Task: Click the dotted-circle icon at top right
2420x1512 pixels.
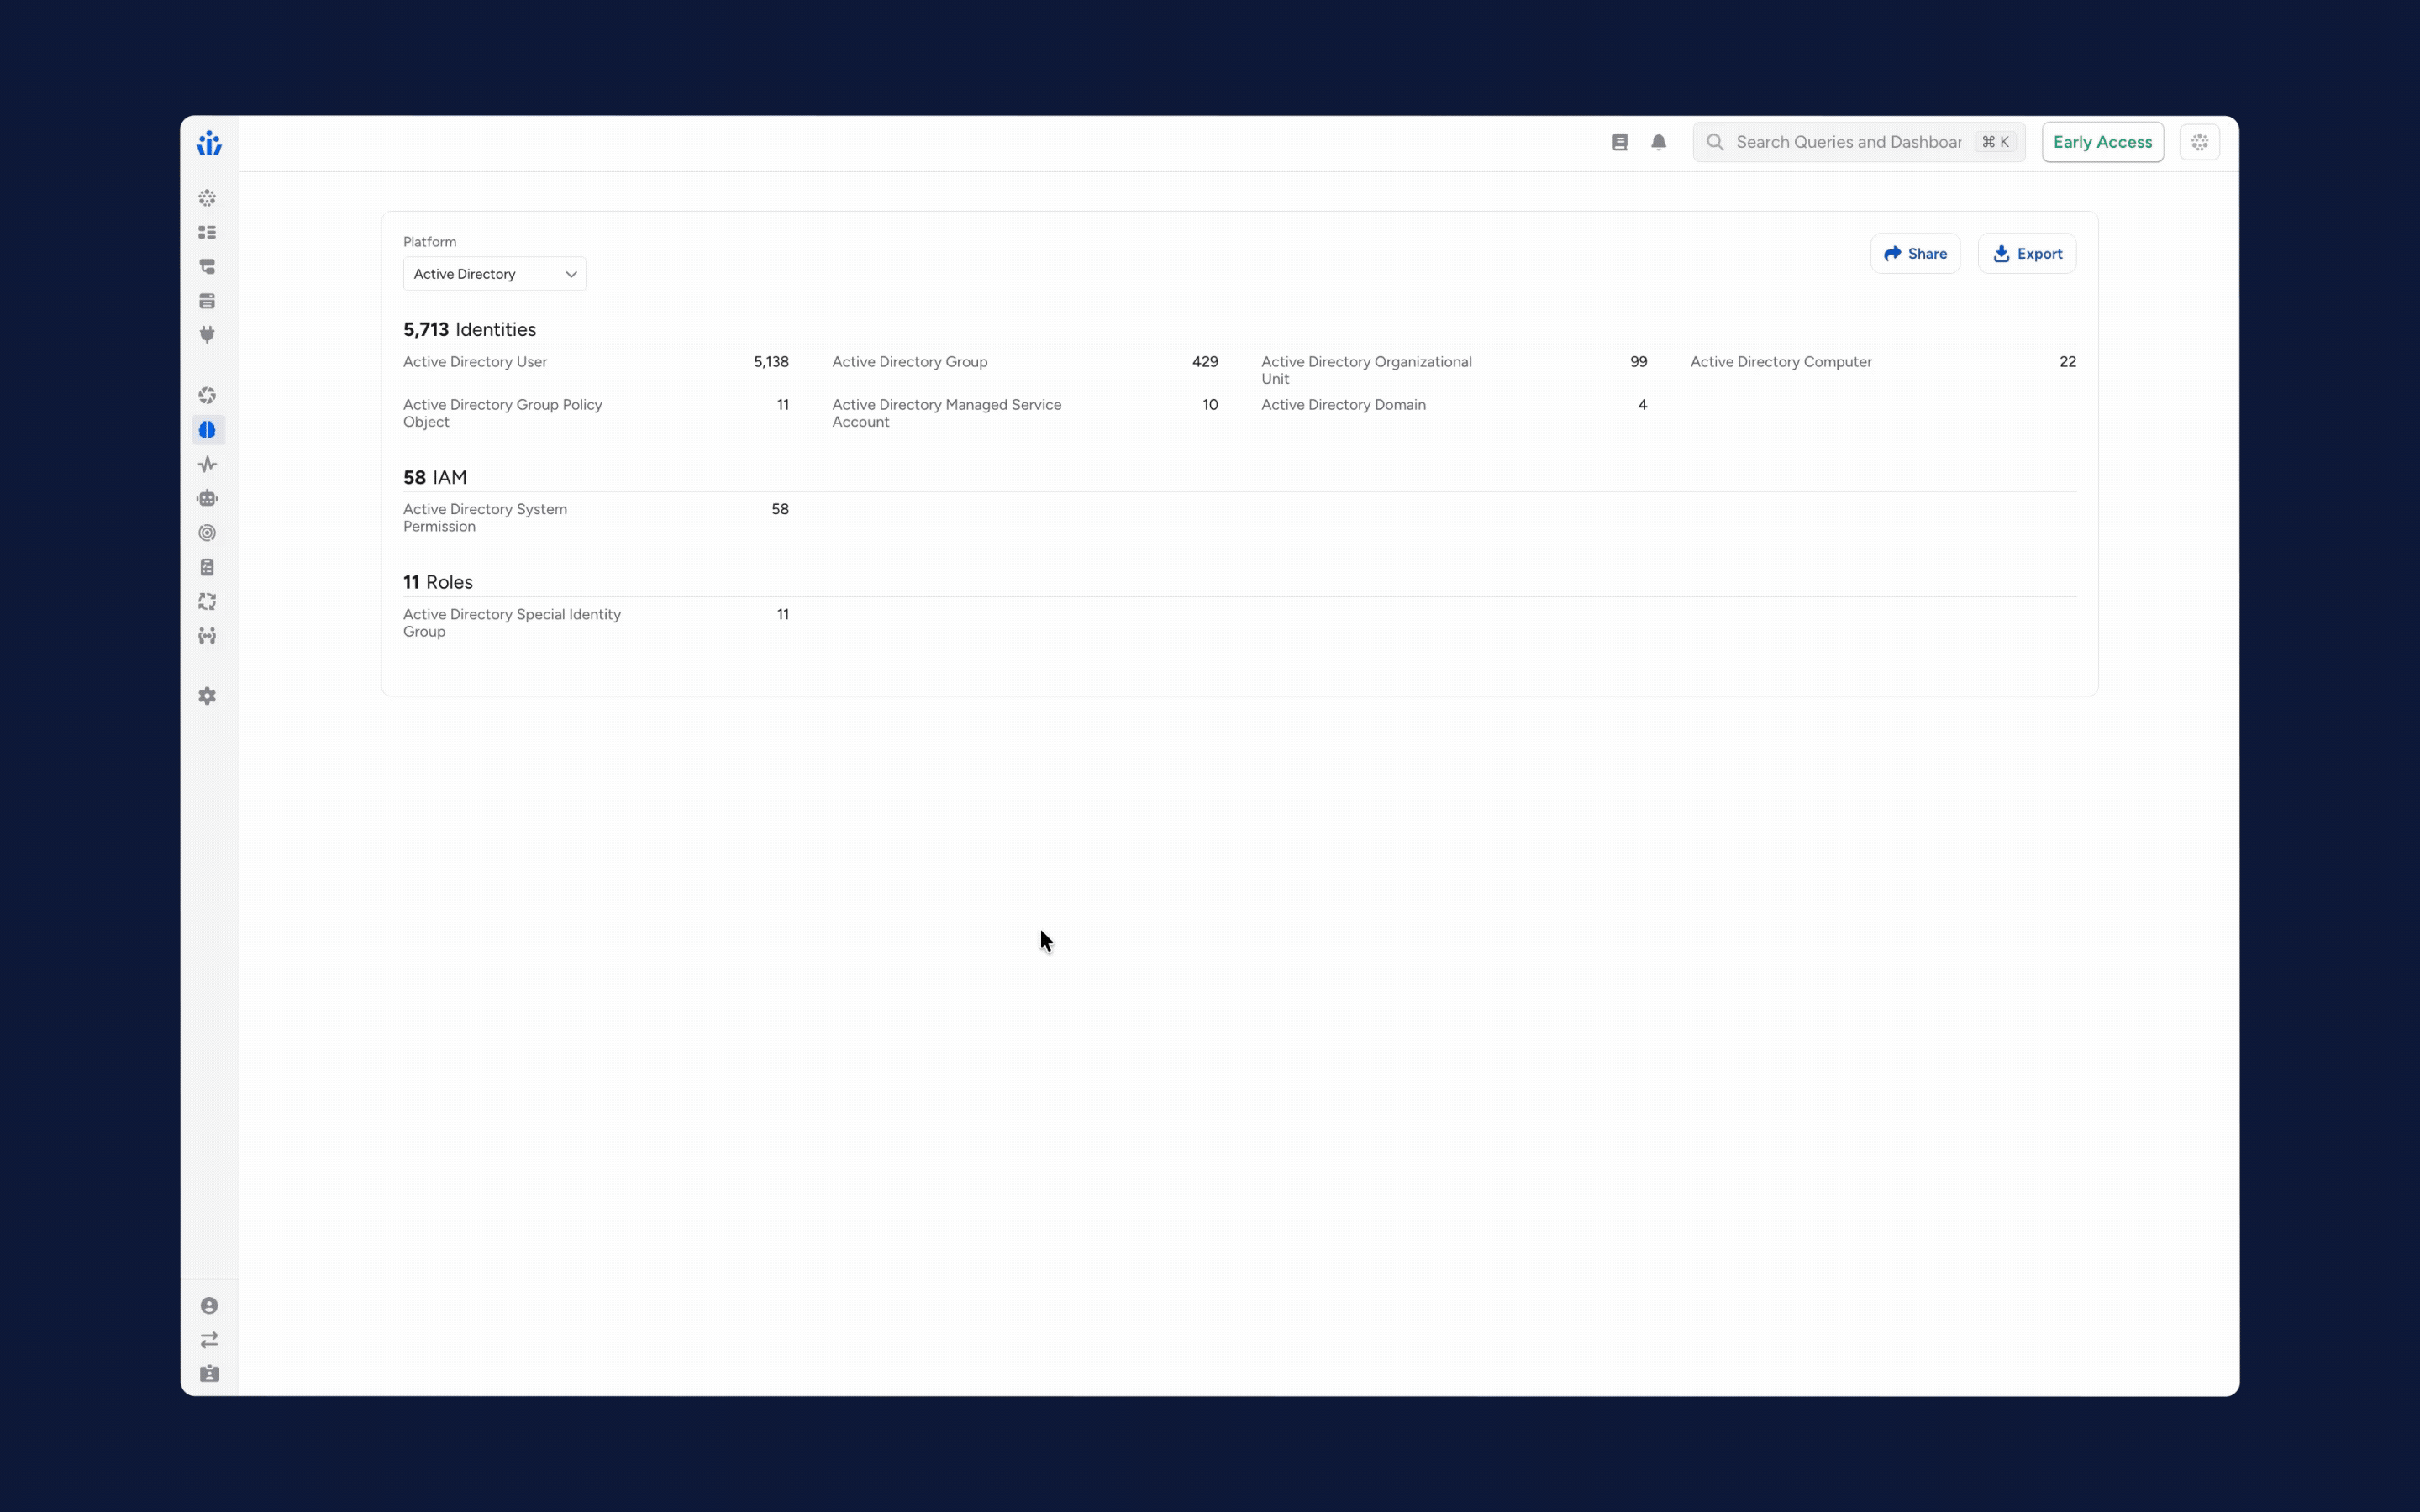Action: (x=2199, y=142)
